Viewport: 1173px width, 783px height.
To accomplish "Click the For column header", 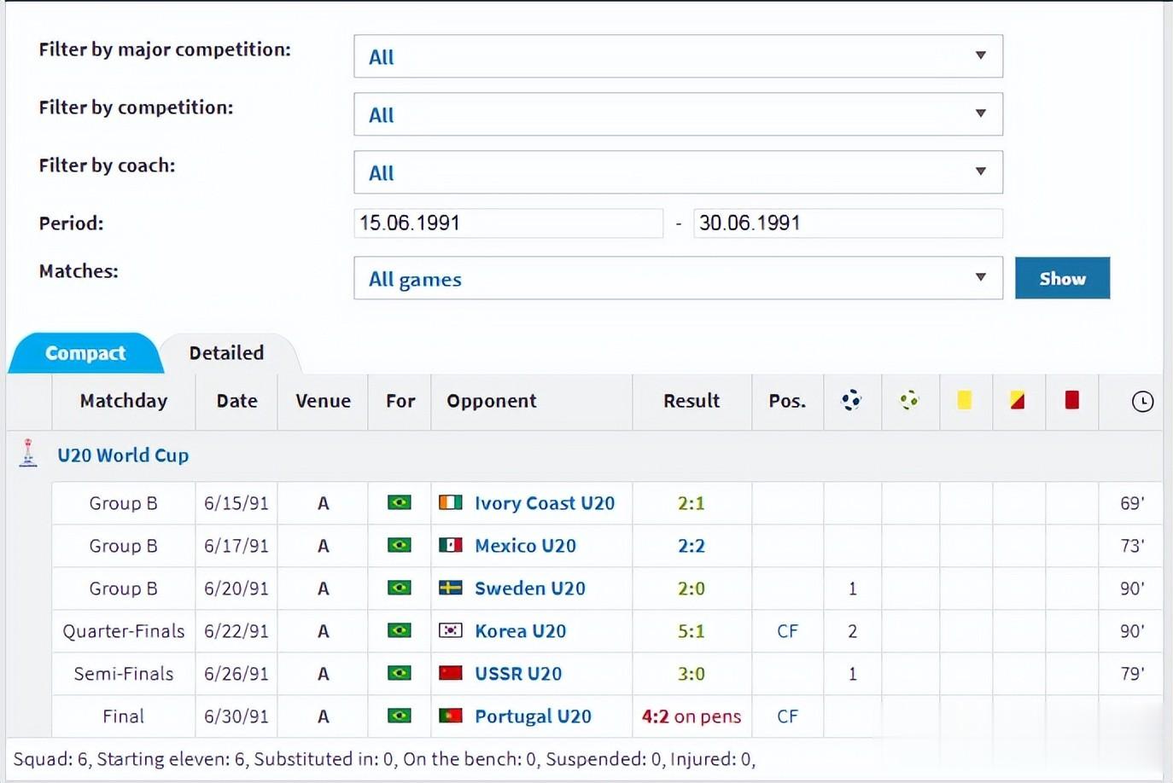I will click(x=400, y=401).
